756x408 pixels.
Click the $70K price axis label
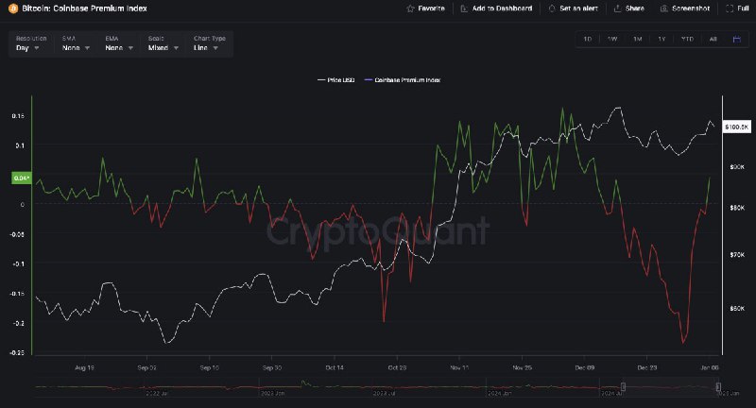click(x=737, y=254)
